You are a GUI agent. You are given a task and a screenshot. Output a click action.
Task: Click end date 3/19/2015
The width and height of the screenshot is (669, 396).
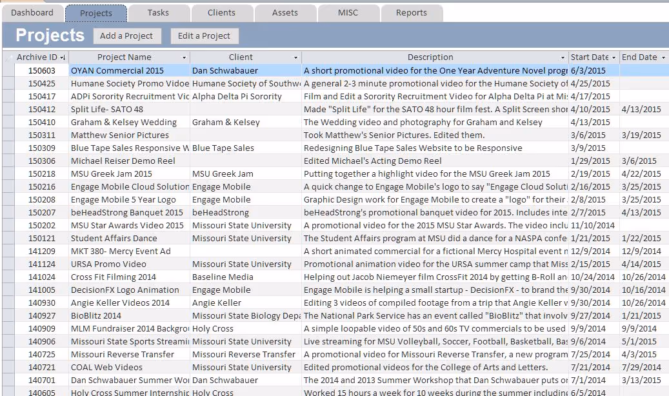(644, 135)
